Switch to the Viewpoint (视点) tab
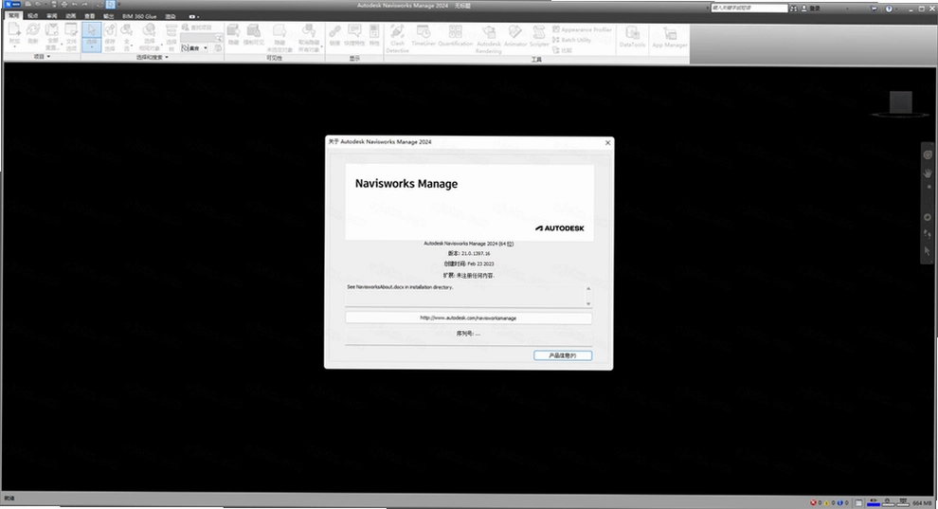The image size is (938, 509). coord(33,16)
